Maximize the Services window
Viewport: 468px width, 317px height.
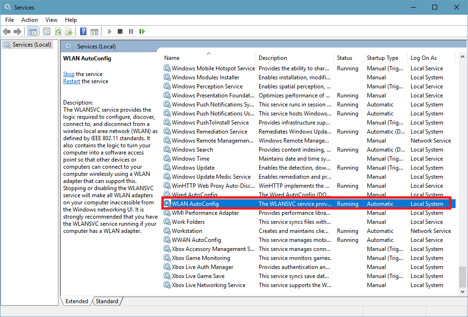tap(435, 7)
